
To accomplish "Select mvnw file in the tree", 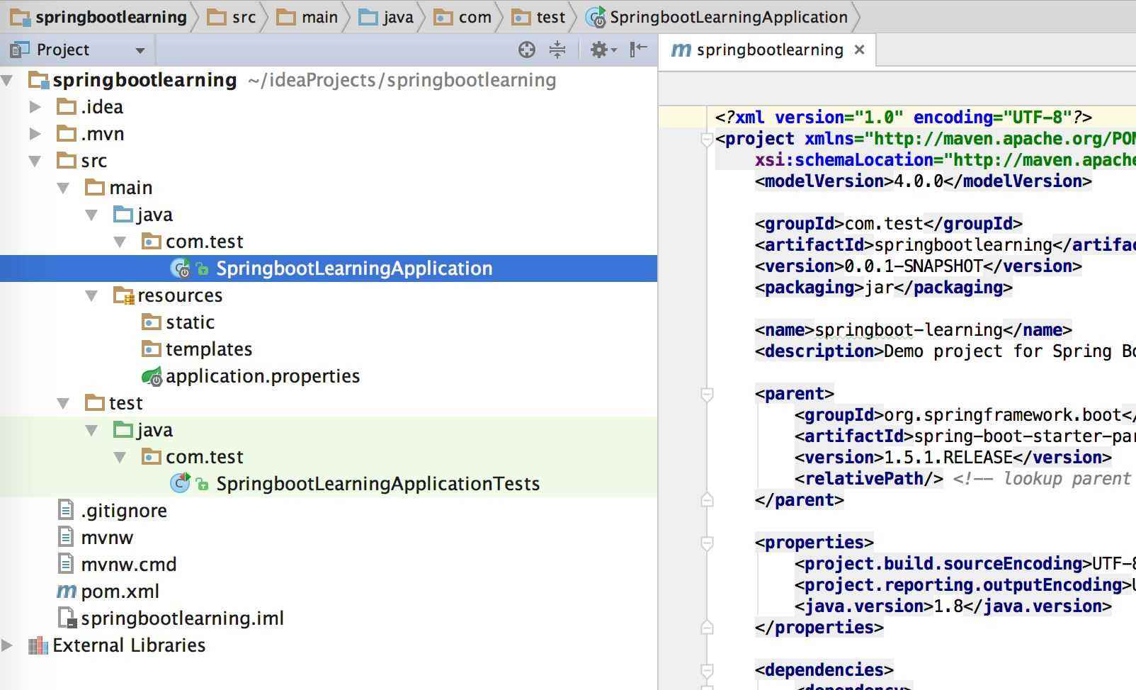I will [107, 538].
